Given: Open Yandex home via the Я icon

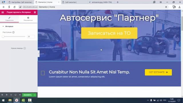Looking at the screenshot, I should click(x=9, y=7).
